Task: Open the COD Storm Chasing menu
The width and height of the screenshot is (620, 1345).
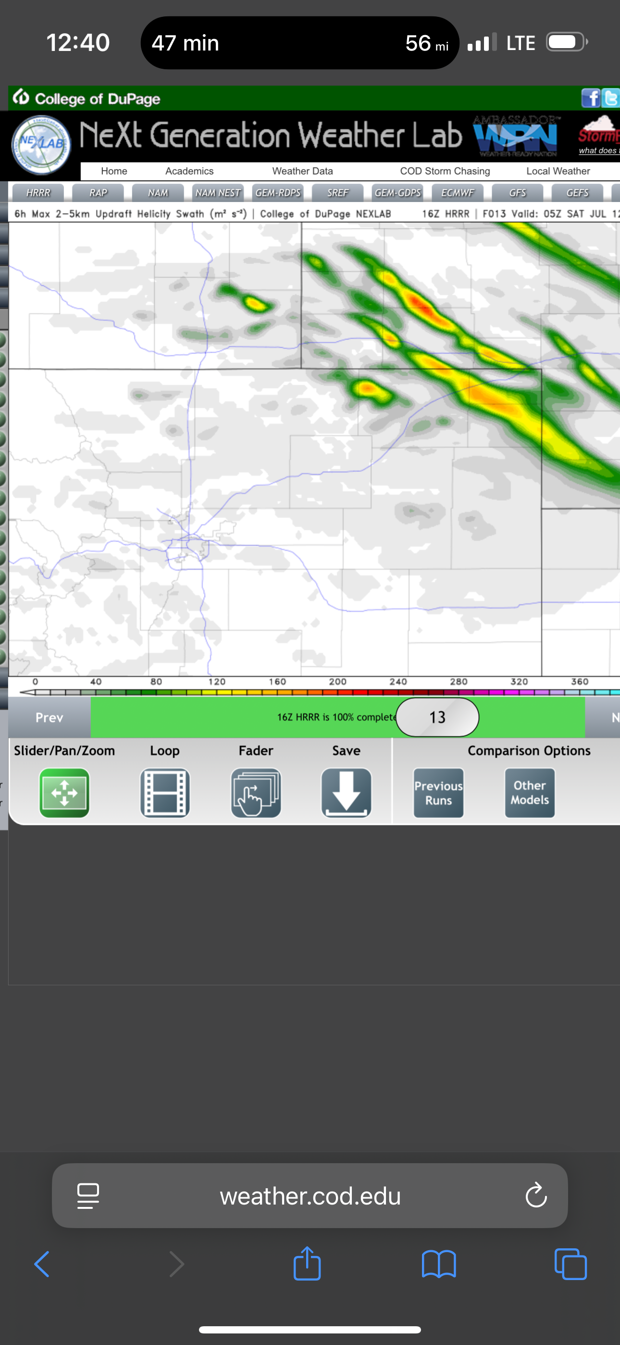Action: click(x=445, y=171)
